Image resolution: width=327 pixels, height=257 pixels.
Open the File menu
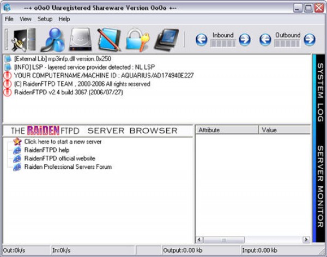[x=9, y=19]
